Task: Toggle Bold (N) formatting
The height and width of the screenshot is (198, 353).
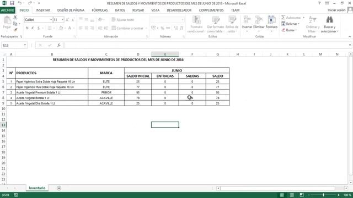Action: coord(27,28)
